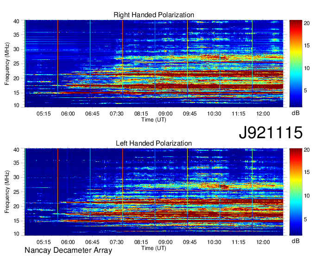Click 'Frequency (MHz)' axis label of Right Handed plot
This screenshot has height=256, width=315.
[x=7, y=64]
